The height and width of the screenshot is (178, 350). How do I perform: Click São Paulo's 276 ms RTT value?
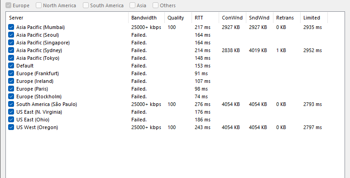coord(202,104)
